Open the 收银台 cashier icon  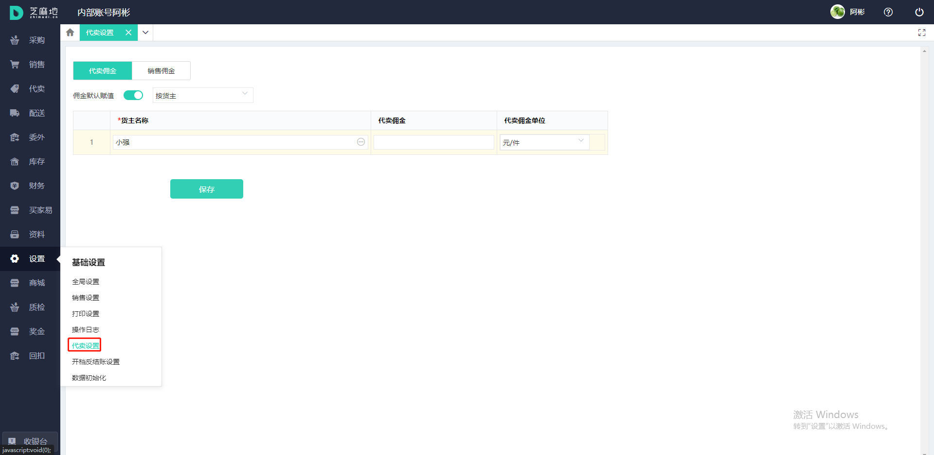pyautogui.click(x=12, y=441)
